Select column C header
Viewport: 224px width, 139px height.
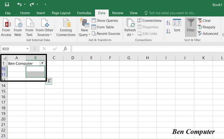[54, 58]
